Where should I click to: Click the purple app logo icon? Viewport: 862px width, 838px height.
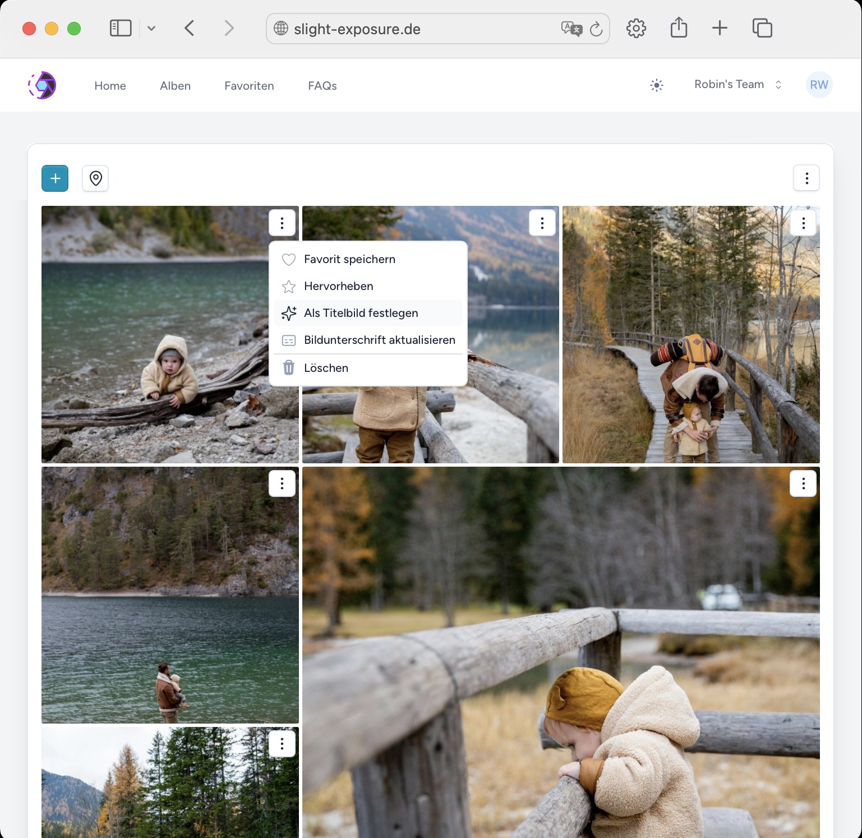pyautogui.click(x=42, y=85)
